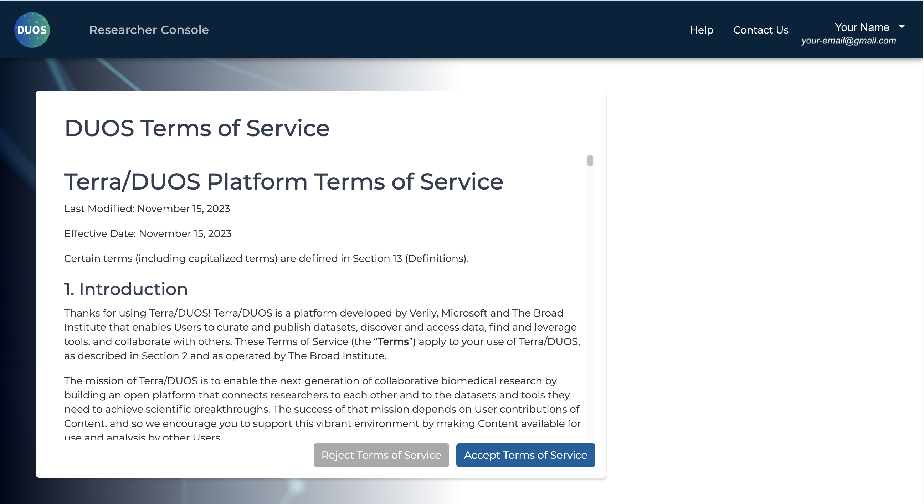This screenshot has width=924, height=504.
Task: Open the Researcher Console link
Action: (x=149, y=30)
